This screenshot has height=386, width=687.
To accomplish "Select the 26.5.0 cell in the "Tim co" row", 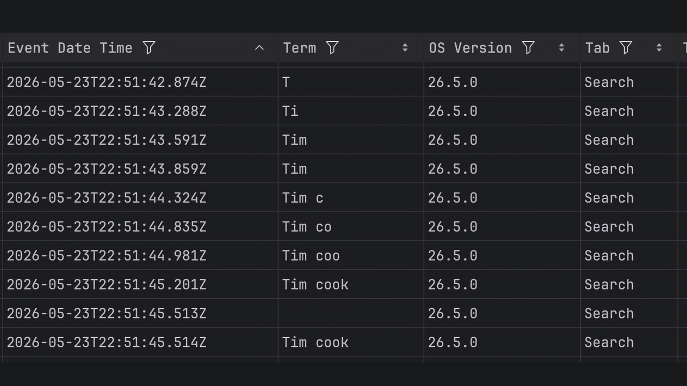I will click(502, 227).
